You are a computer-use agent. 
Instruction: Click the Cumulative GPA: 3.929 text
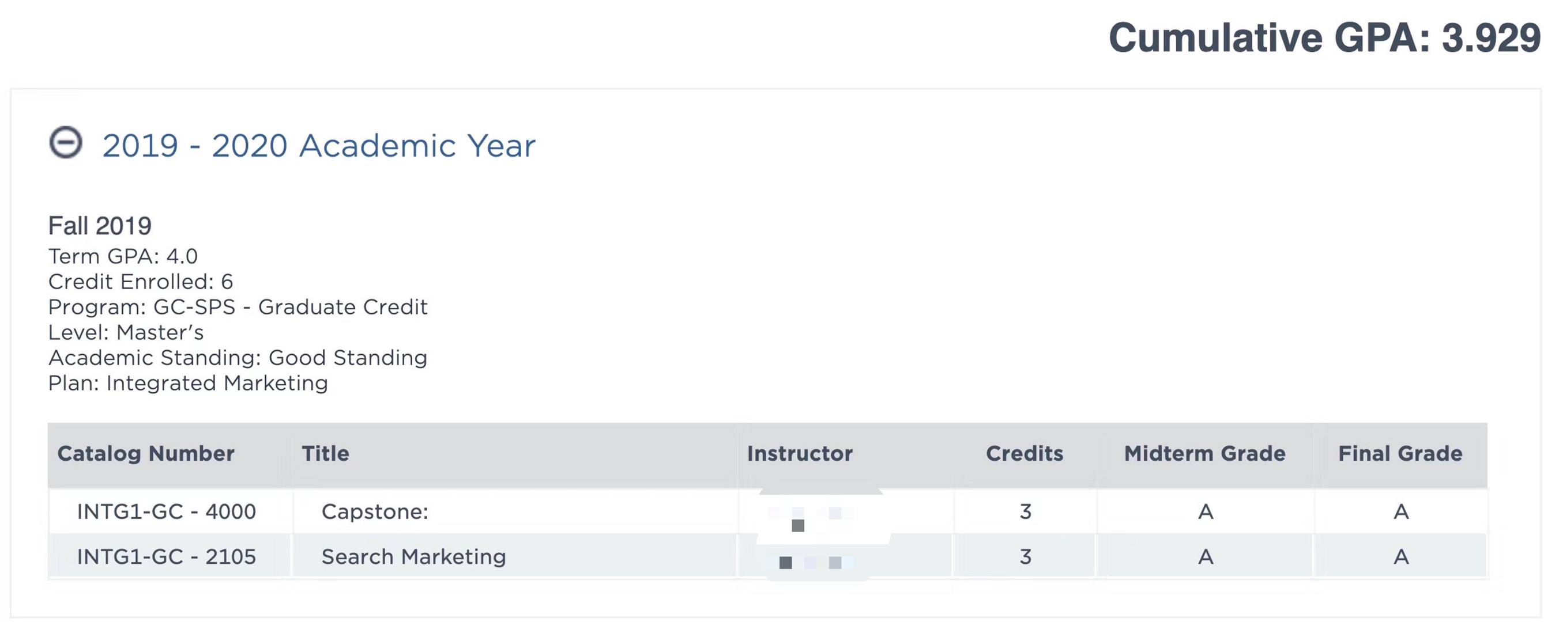pyautogui.click(x=1325, y=37)
